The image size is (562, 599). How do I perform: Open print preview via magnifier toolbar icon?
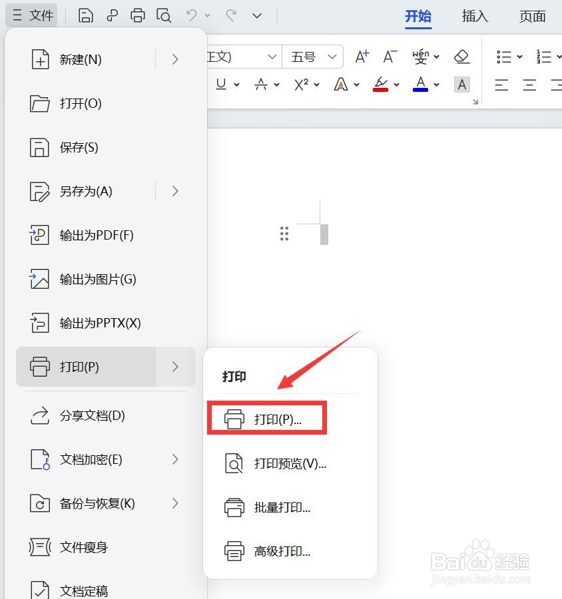tap(164, 15)
